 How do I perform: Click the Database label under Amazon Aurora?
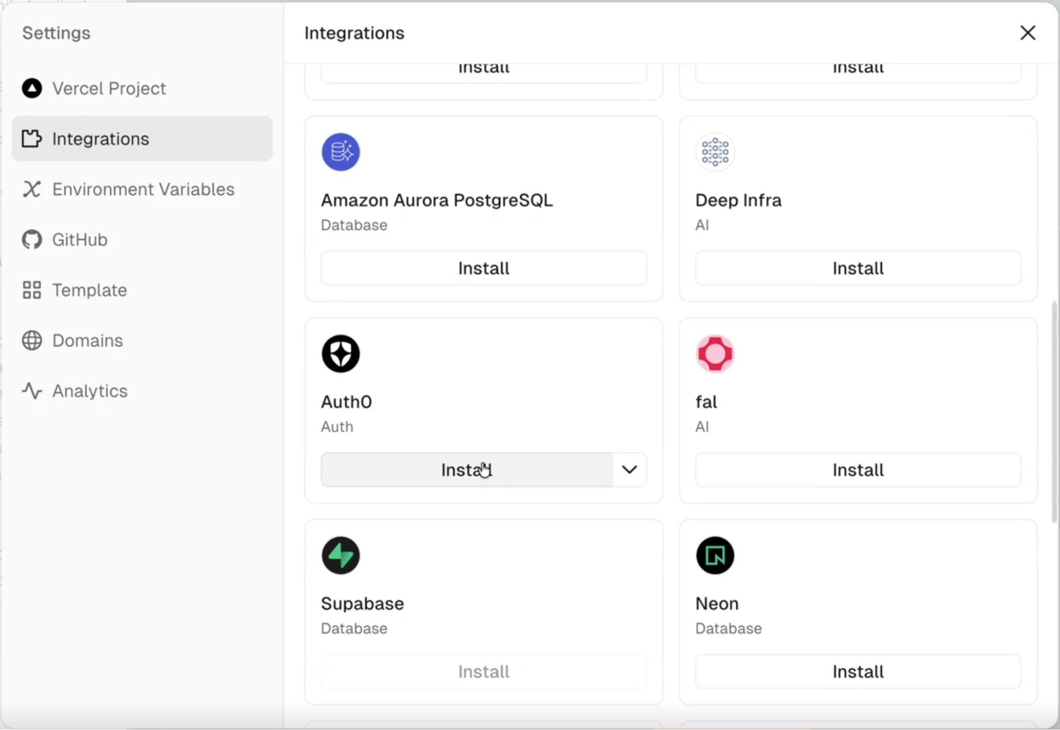354,225
